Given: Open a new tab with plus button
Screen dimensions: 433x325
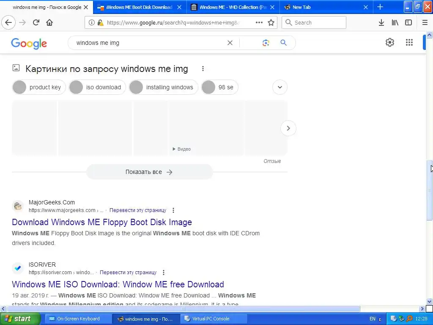Looking at the screenshot, I should 380,7.
